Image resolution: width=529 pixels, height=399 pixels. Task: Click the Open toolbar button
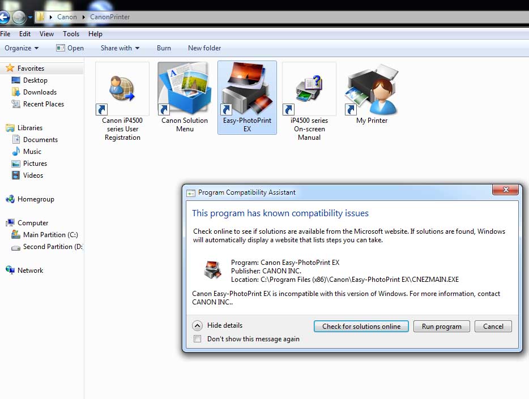point(70,48)
